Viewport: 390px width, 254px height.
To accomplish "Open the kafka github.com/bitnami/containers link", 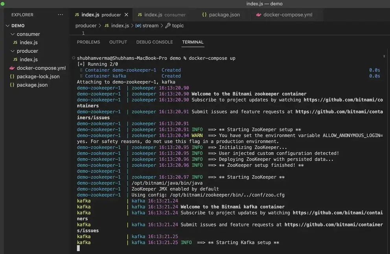I will click(x=338, y=213).
